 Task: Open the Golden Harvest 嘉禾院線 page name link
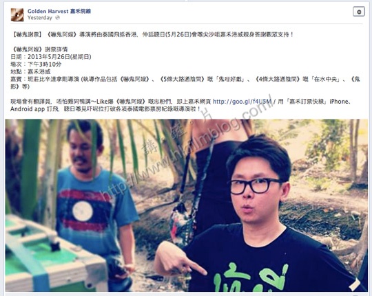tap(59, 11)
